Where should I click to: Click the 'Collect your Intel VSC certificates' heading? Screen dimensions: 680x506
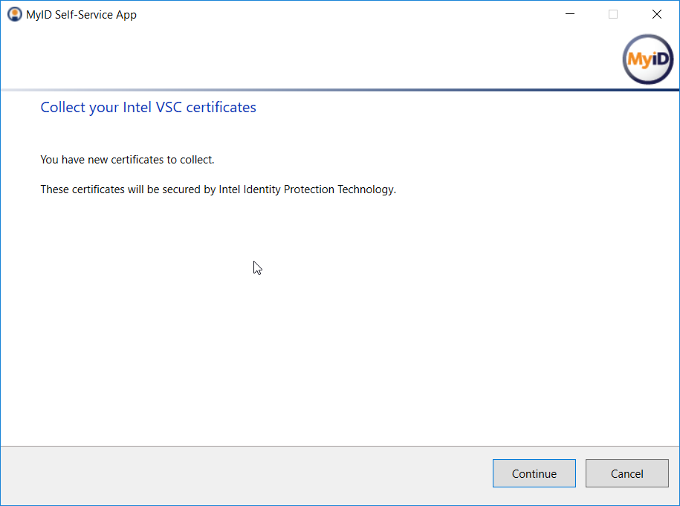point(149,107)
